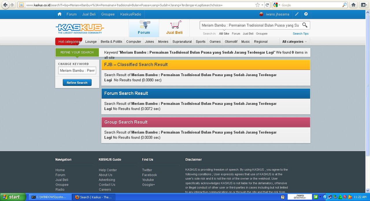Viewport: 370px width, 201px height.
Task: Open the URL history dropdown arrow
Action: [262, 5]
